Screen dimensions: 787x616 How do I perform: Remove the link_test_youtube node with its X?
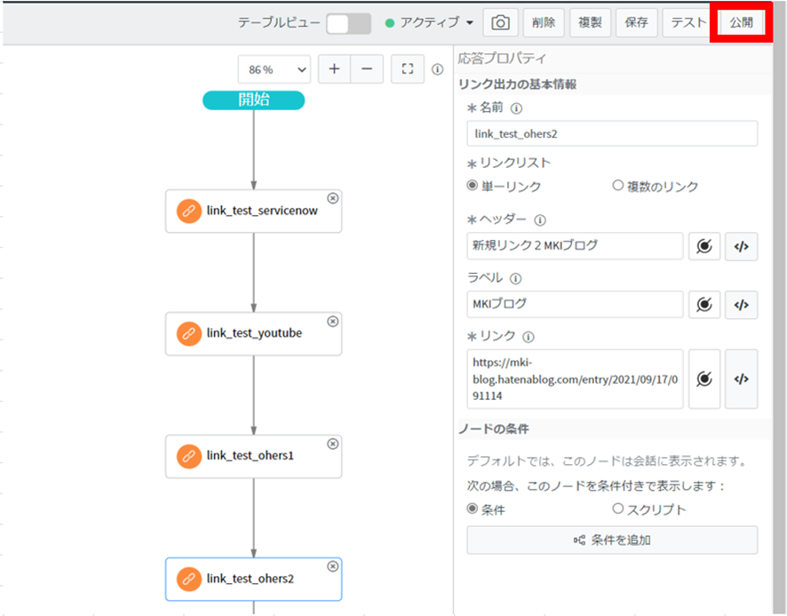(333, 322)
